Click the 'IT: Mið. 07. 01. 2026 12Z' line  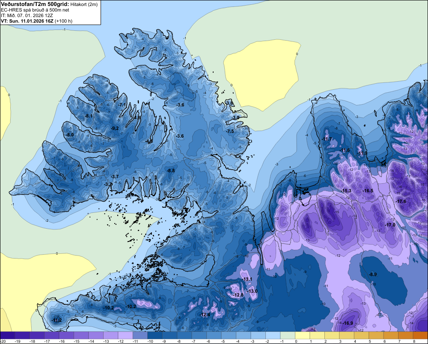27,15
